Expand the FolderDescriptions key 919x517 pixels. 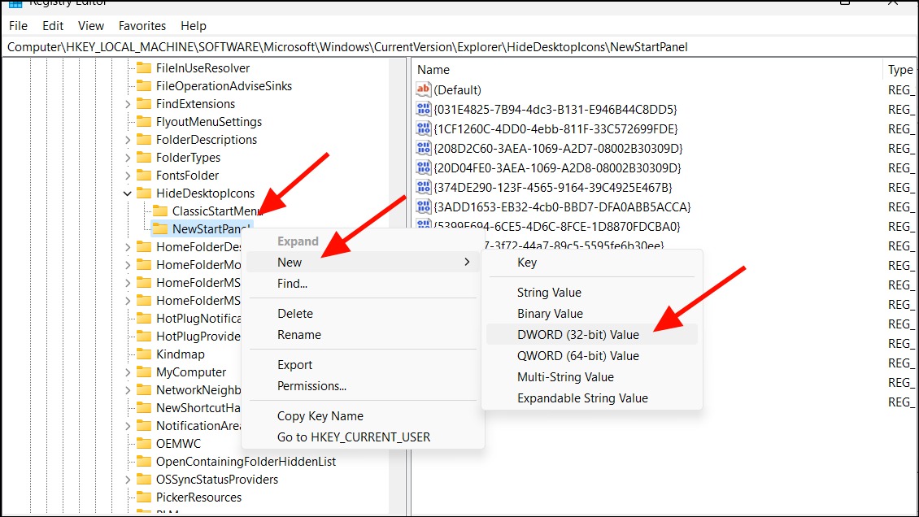(128, 140)
